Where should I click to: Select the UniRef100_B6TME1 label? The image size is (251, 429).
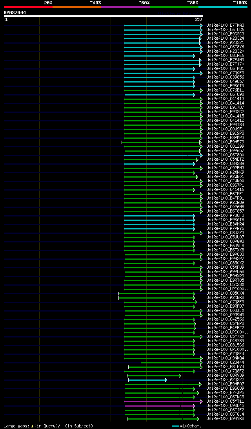point(226,194)
